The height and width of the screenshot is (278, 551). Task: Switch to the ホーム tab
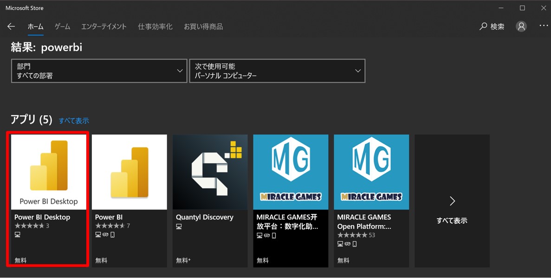point(35,27)
